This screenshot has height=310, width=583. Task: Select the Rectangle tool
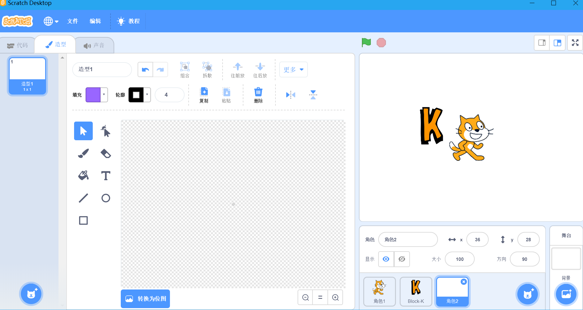pyautogui.click(x=83, y=220)
